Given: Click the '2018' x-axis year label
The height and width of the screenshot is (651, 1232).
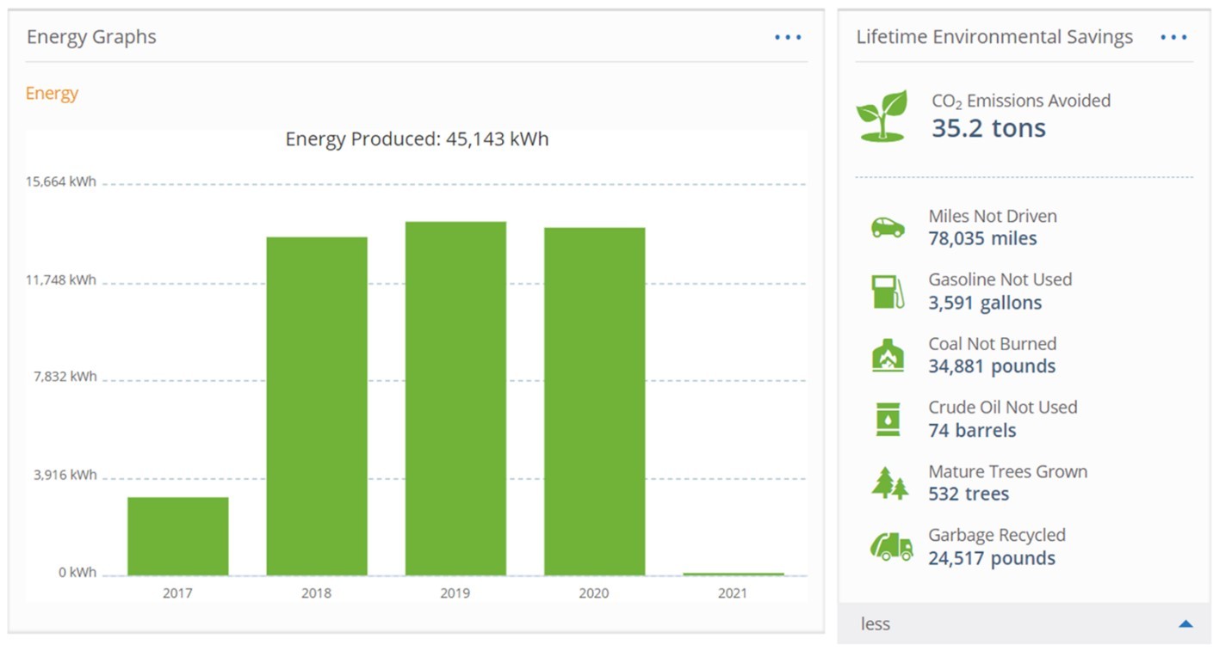Looking at the screenshot, I should point(316,593).
